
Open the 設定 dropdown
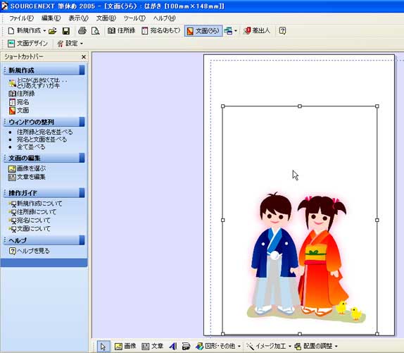pyautogui.click(x=70, y=43)
